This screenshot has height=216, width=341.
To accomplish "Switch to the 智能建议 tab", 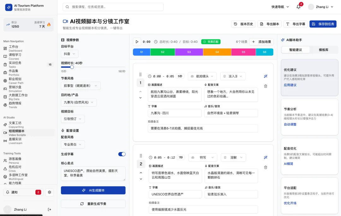I will (296, 50).
